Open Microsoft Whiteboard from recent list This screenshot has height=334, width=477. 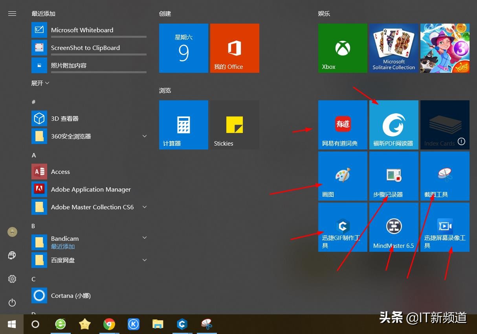coord(82,30)
